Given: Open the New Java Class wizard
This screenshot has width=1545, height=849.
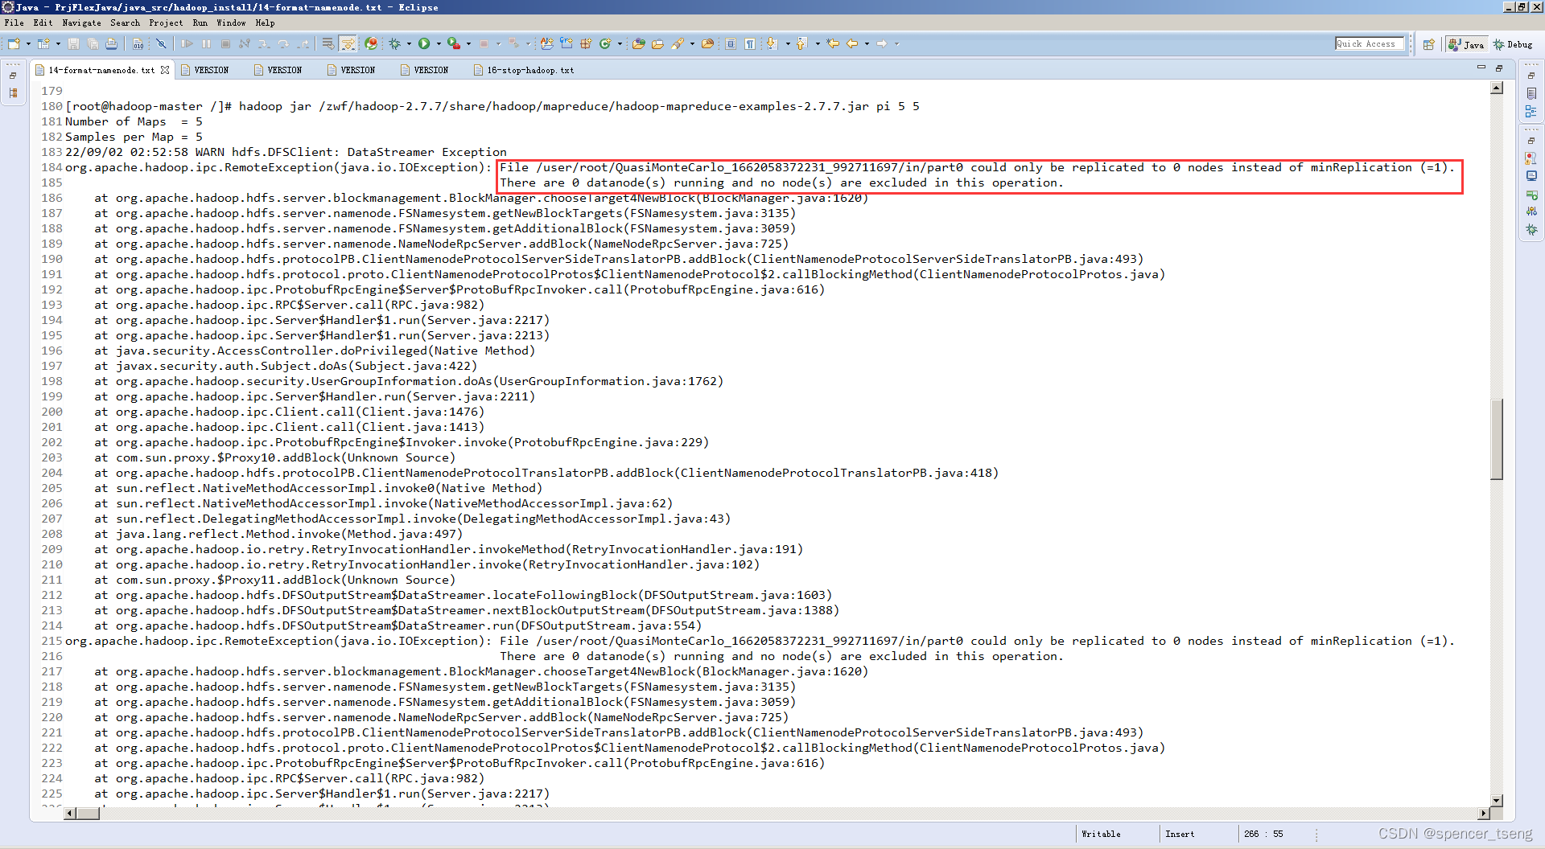Looking at the screenshot, I should coord(605,43).
